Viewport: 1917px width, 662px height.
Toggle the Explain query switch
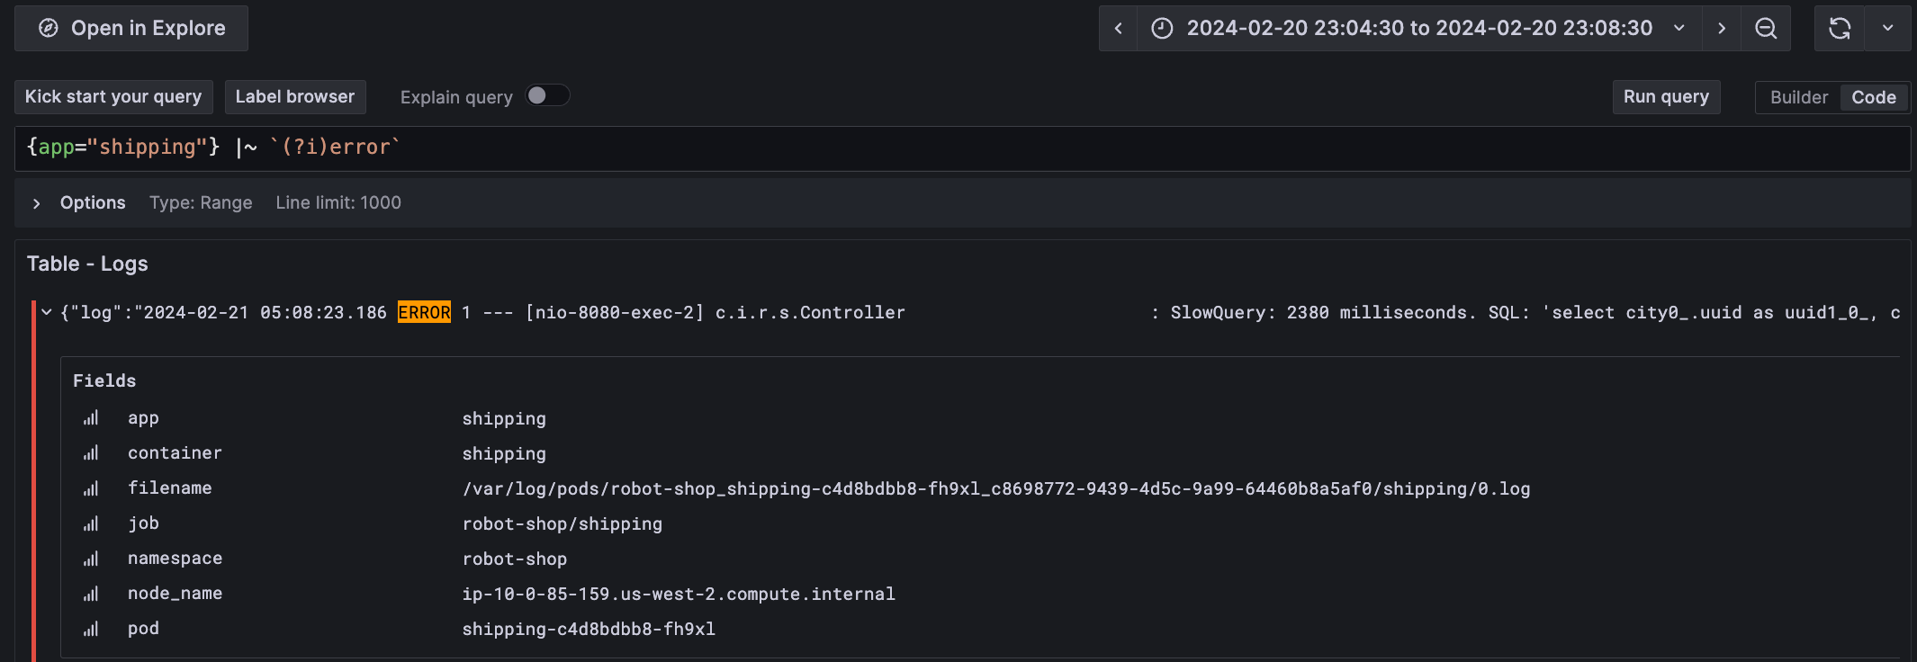pos(547,95)
